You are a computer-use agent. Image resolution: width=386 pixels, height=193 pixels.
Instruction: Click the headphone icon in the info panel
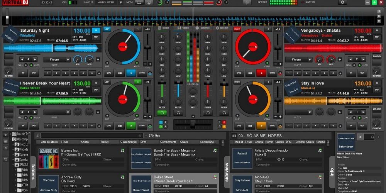(372, 137)
